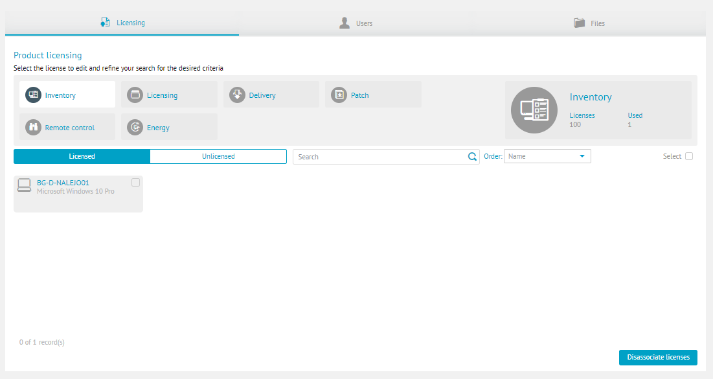This screenshot has height=379, width=713.
Task: Click the Inventory title in summary panel
Action: [590, 97]
